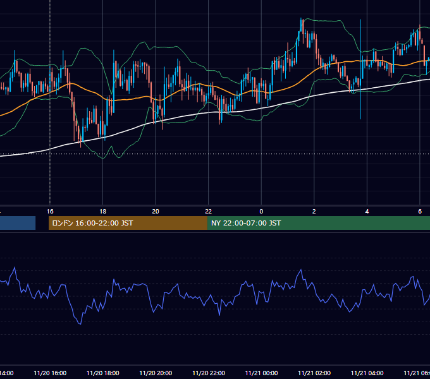Click the 11/20 18:00 date label
The height and width of the screenshot is (379, 430).
pos(103,373)
